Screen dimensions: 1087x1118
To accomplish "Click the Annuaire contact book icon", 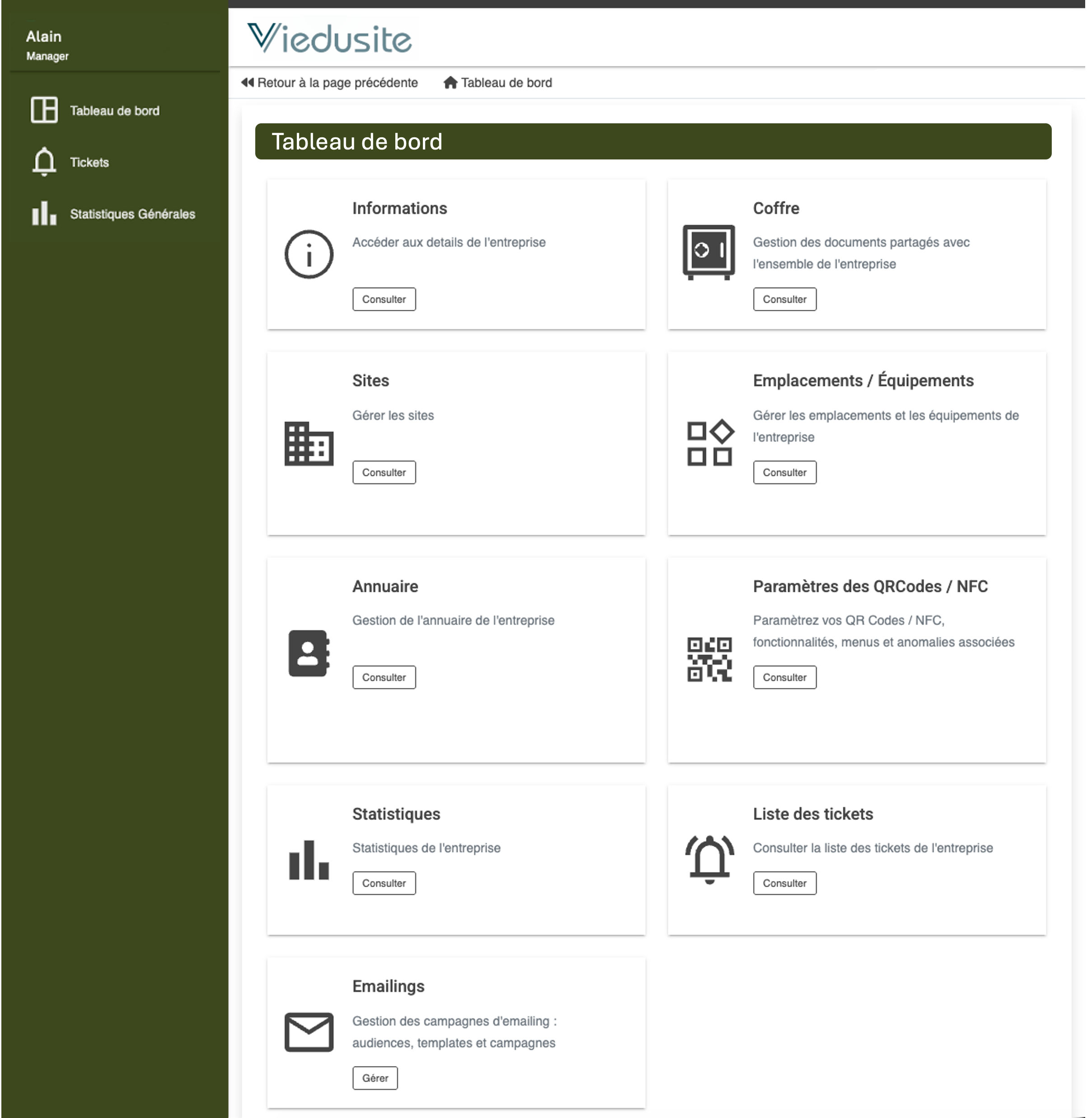I will [309, 654].
